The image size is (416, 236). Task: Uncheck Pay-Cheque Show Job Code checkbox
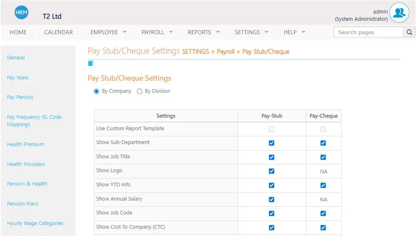pos(323,213)
